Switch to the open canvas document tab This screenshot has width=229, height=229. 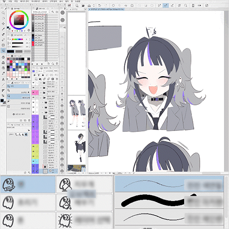[107, 9]
